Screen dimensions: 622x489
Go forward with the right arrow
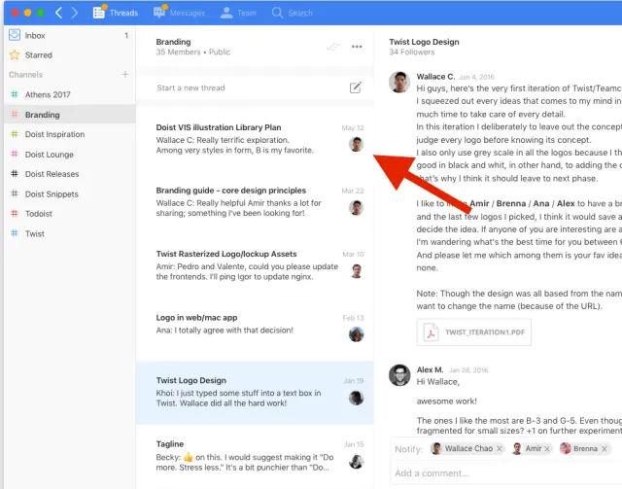[76, 13]
